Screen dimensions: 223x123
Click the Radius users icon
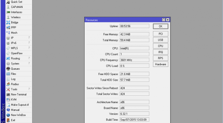click(8, 84)
